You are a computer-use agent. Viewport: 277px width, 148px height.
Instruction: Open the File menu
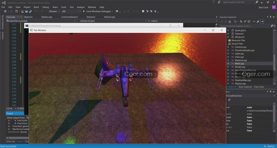click(x=3, y=7)
